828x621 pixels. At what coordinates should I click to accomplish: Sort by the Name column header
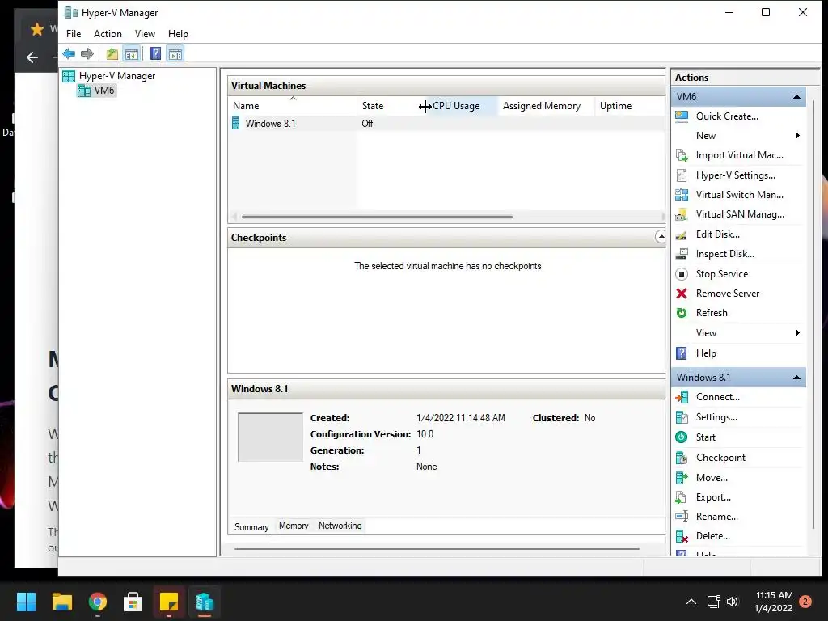pyautogui.click(x=293, y=106)
